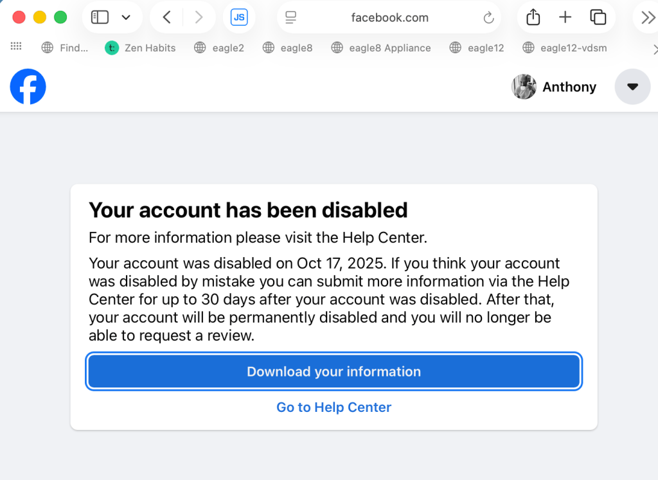The width and height of the screenshot is (658, 480).
Task: Open the eagle8 Appliance bookmark
Action: point(381,48)
